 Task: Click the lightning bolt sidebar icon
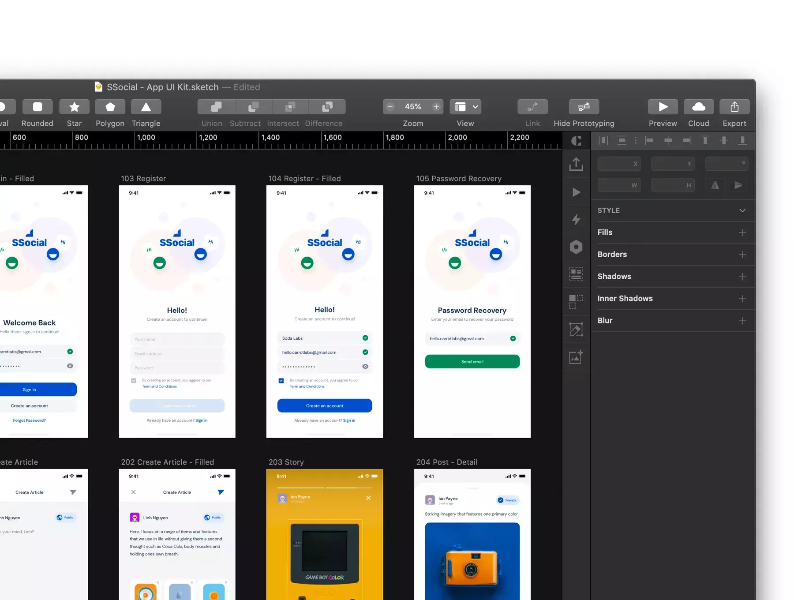pos(576,219)
